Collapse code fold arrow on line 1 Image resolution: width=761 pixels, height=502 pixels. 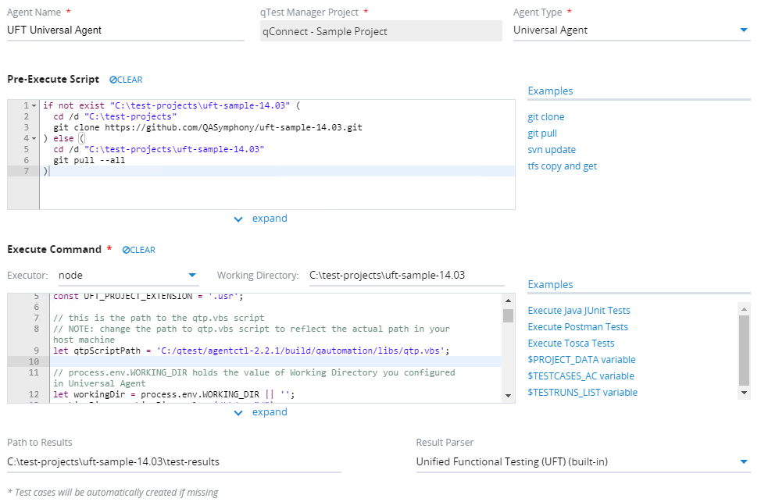[x=34, y=105]
